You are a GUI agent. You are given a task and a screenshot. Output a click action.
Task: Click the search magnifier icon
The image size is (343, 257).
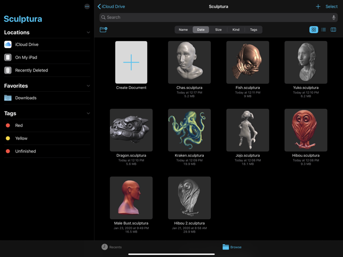[103, 17]
